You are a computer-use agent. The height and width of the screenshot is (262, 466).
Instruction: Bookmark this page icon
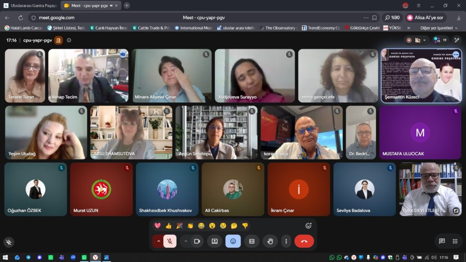click(375, 18)
